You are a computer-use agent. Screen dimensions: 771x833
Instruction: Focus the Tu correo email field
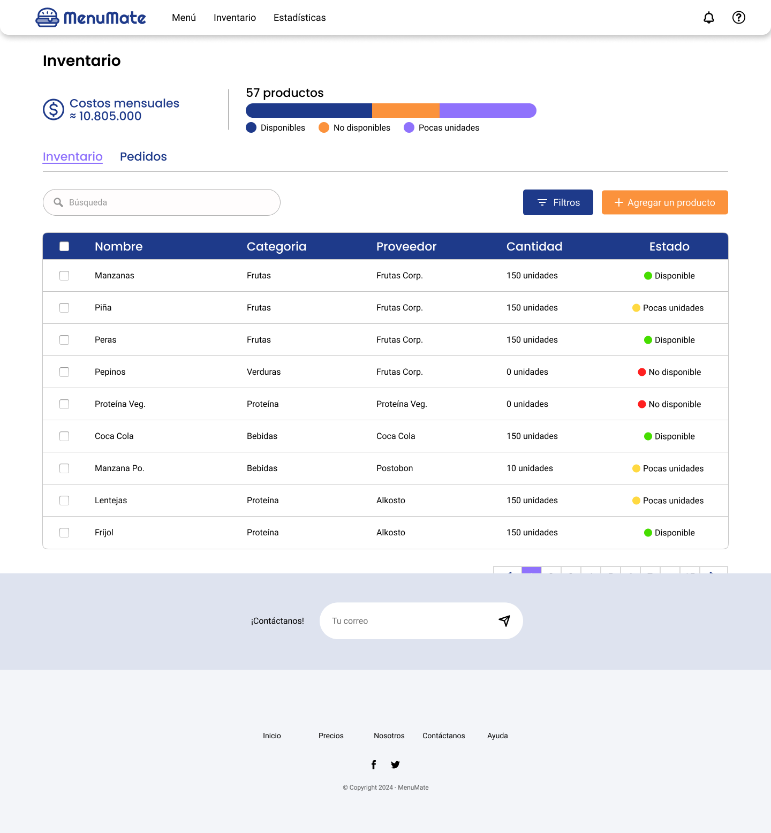coord(407,621)
